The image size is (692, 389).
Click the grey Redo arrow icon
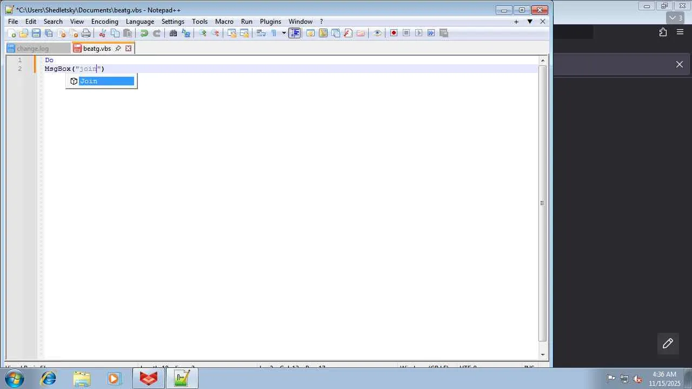(156, 33)
